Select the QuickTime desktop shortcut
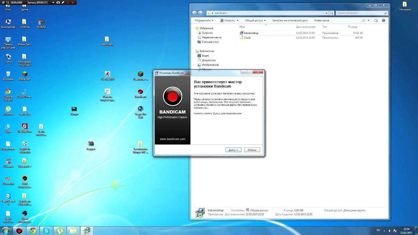 coord(25,94)
